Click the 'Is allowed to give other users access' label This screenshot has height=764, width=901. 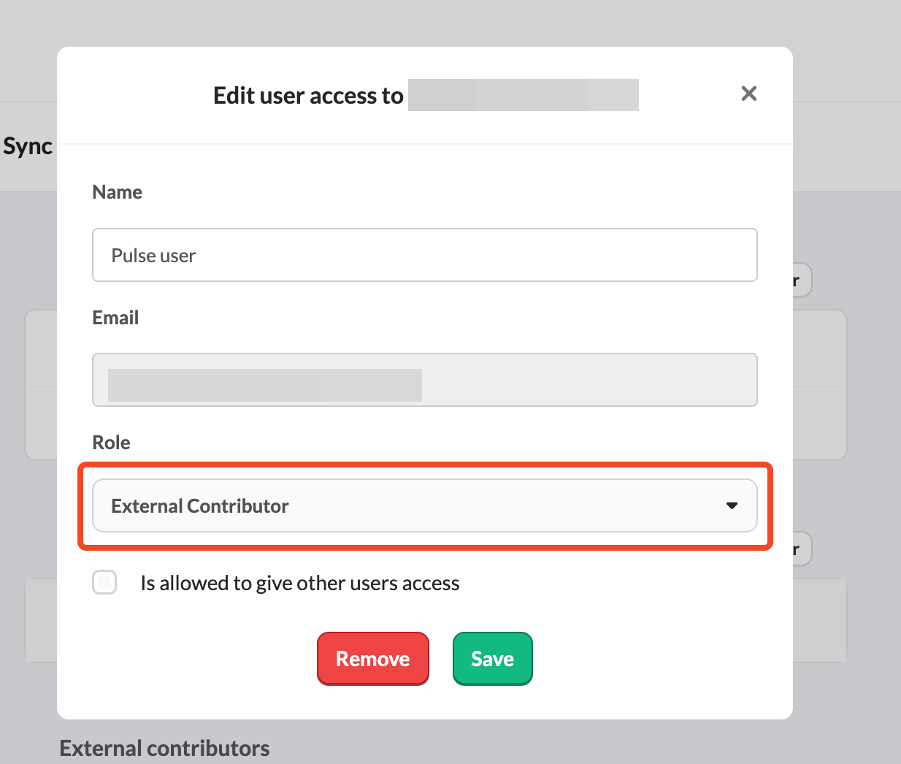click(299, 583)
